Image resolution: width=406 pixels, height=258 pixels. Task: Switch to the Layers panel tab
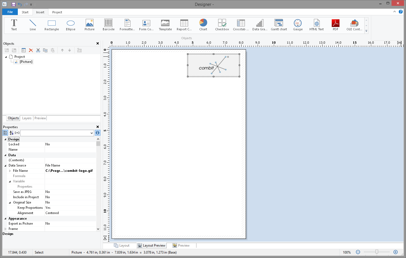pyautogui.click(x=27, y=118)
